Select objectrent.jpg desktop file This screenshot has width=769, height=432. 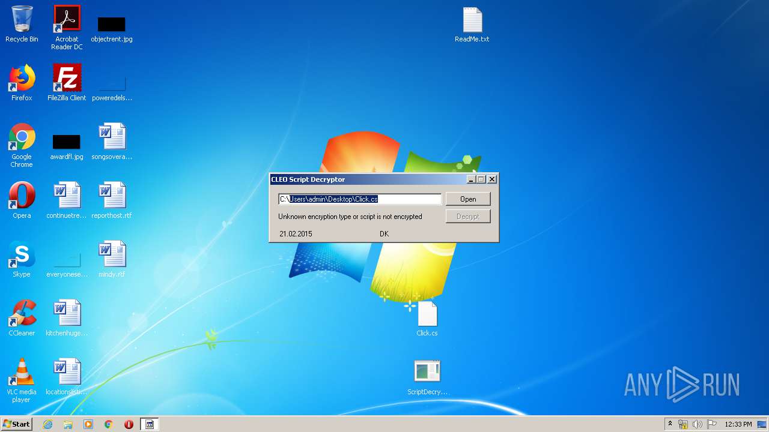pos(112,28)
